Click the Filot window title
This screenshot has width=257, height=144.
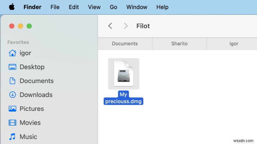[x=143, y=26]
